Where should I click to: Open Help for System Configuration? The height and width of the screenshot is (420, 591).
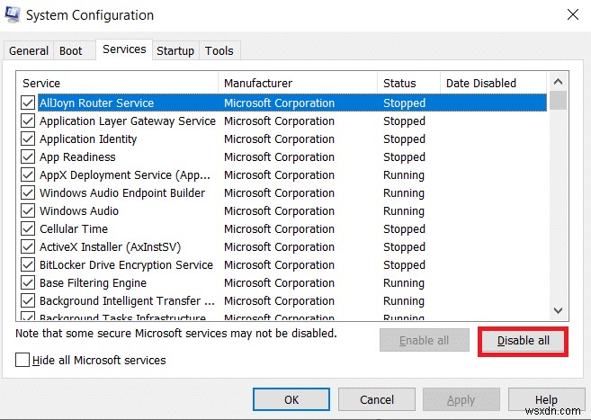click(546, 399)
